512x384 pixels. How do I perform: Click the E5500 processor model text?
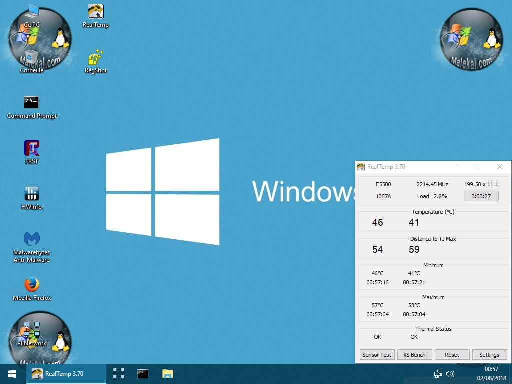click(x=383, y=184)
